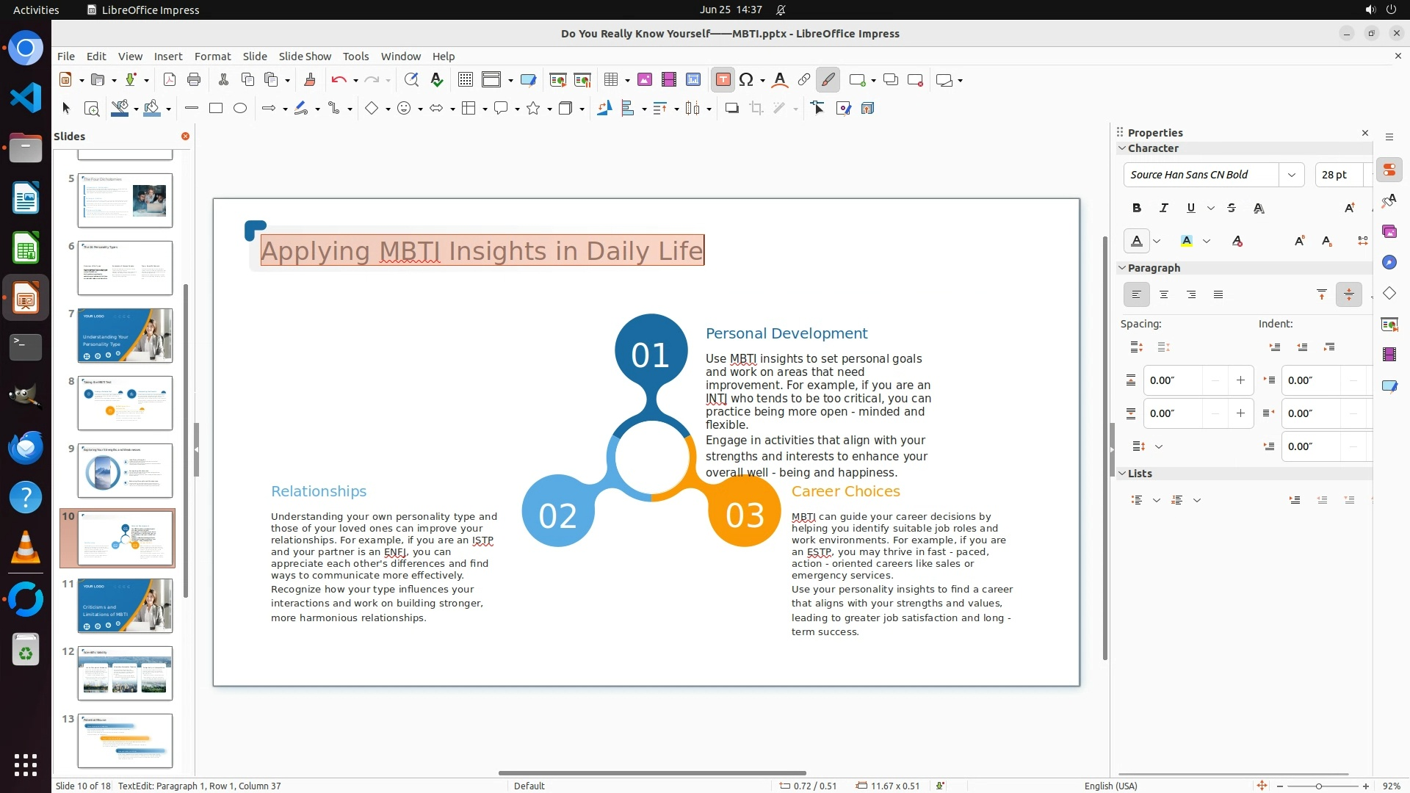Click the Display Grid icon
The image size is (1410, 793).
(x=465, y=80)
